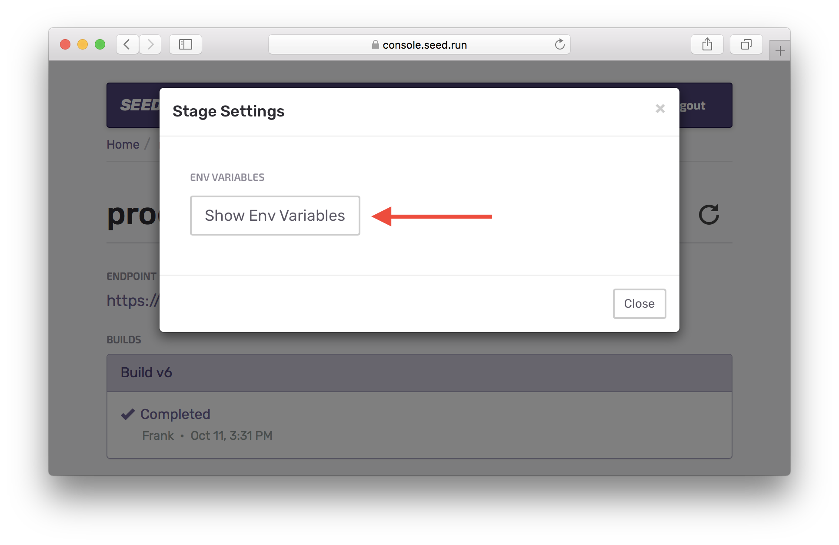Click the tab overview icon
Screen dimensions: 839x545
pyautogui.click(x=746, y=44)
